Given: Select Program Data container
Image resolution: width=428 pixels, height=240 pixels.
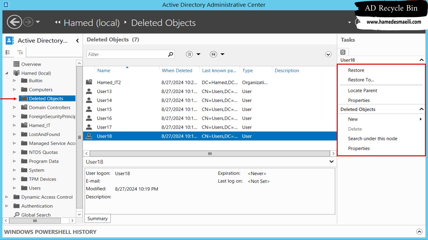Looking at the screenshot, I should click(44, 161).
